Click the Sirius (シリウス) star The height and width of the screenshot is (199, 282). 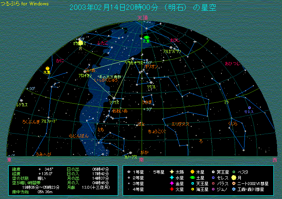[114, 98]
